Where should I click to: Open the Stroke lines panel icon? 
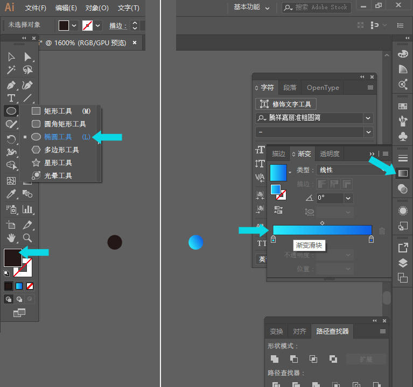point(403,158)
